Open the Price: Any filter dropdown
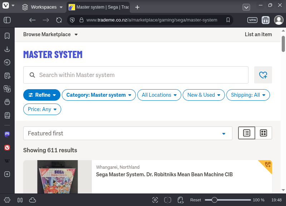Screen dimensions: 286x206 pos(42,109)
